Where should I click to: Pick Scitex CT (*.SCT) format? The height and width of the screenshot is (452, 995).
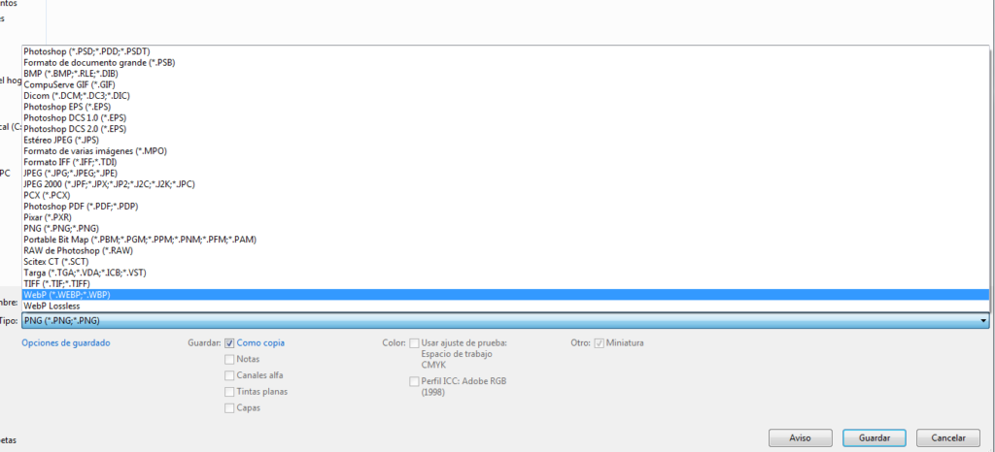pos(505,262)
